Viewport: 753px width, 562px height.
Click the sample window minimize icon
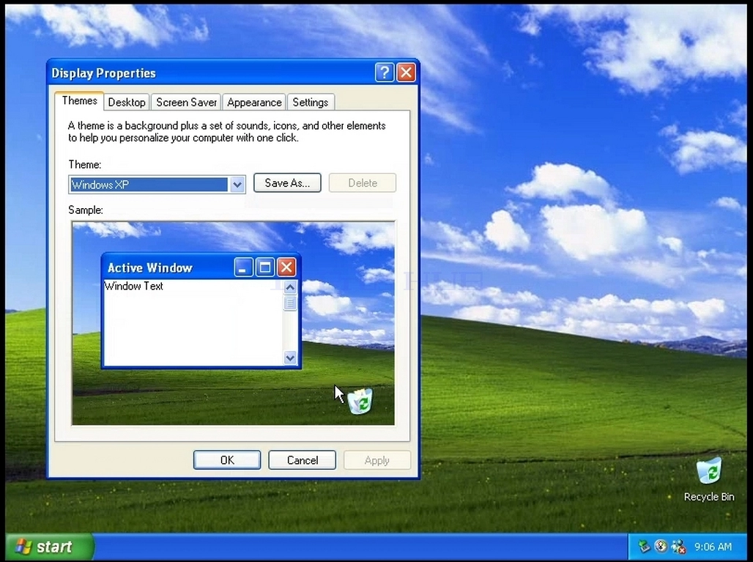point(243,267)
